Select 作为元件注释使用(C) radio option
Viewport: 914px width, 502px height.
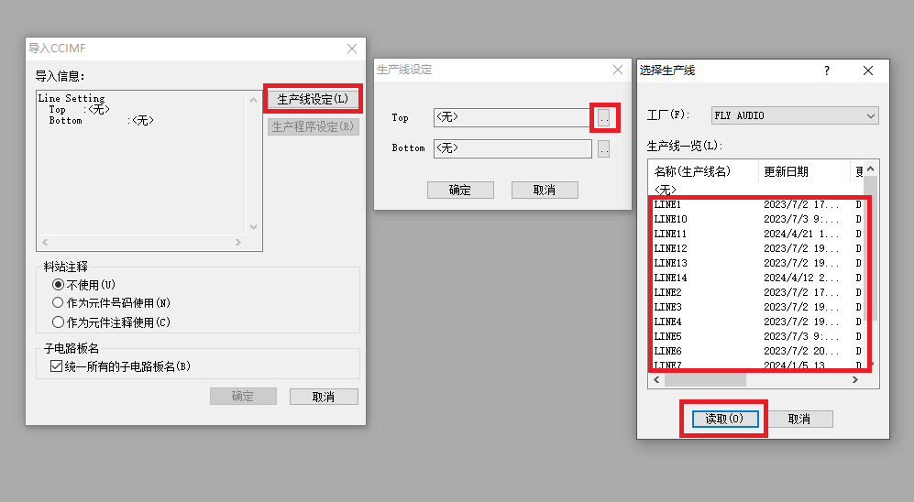(x=59, y=322)
